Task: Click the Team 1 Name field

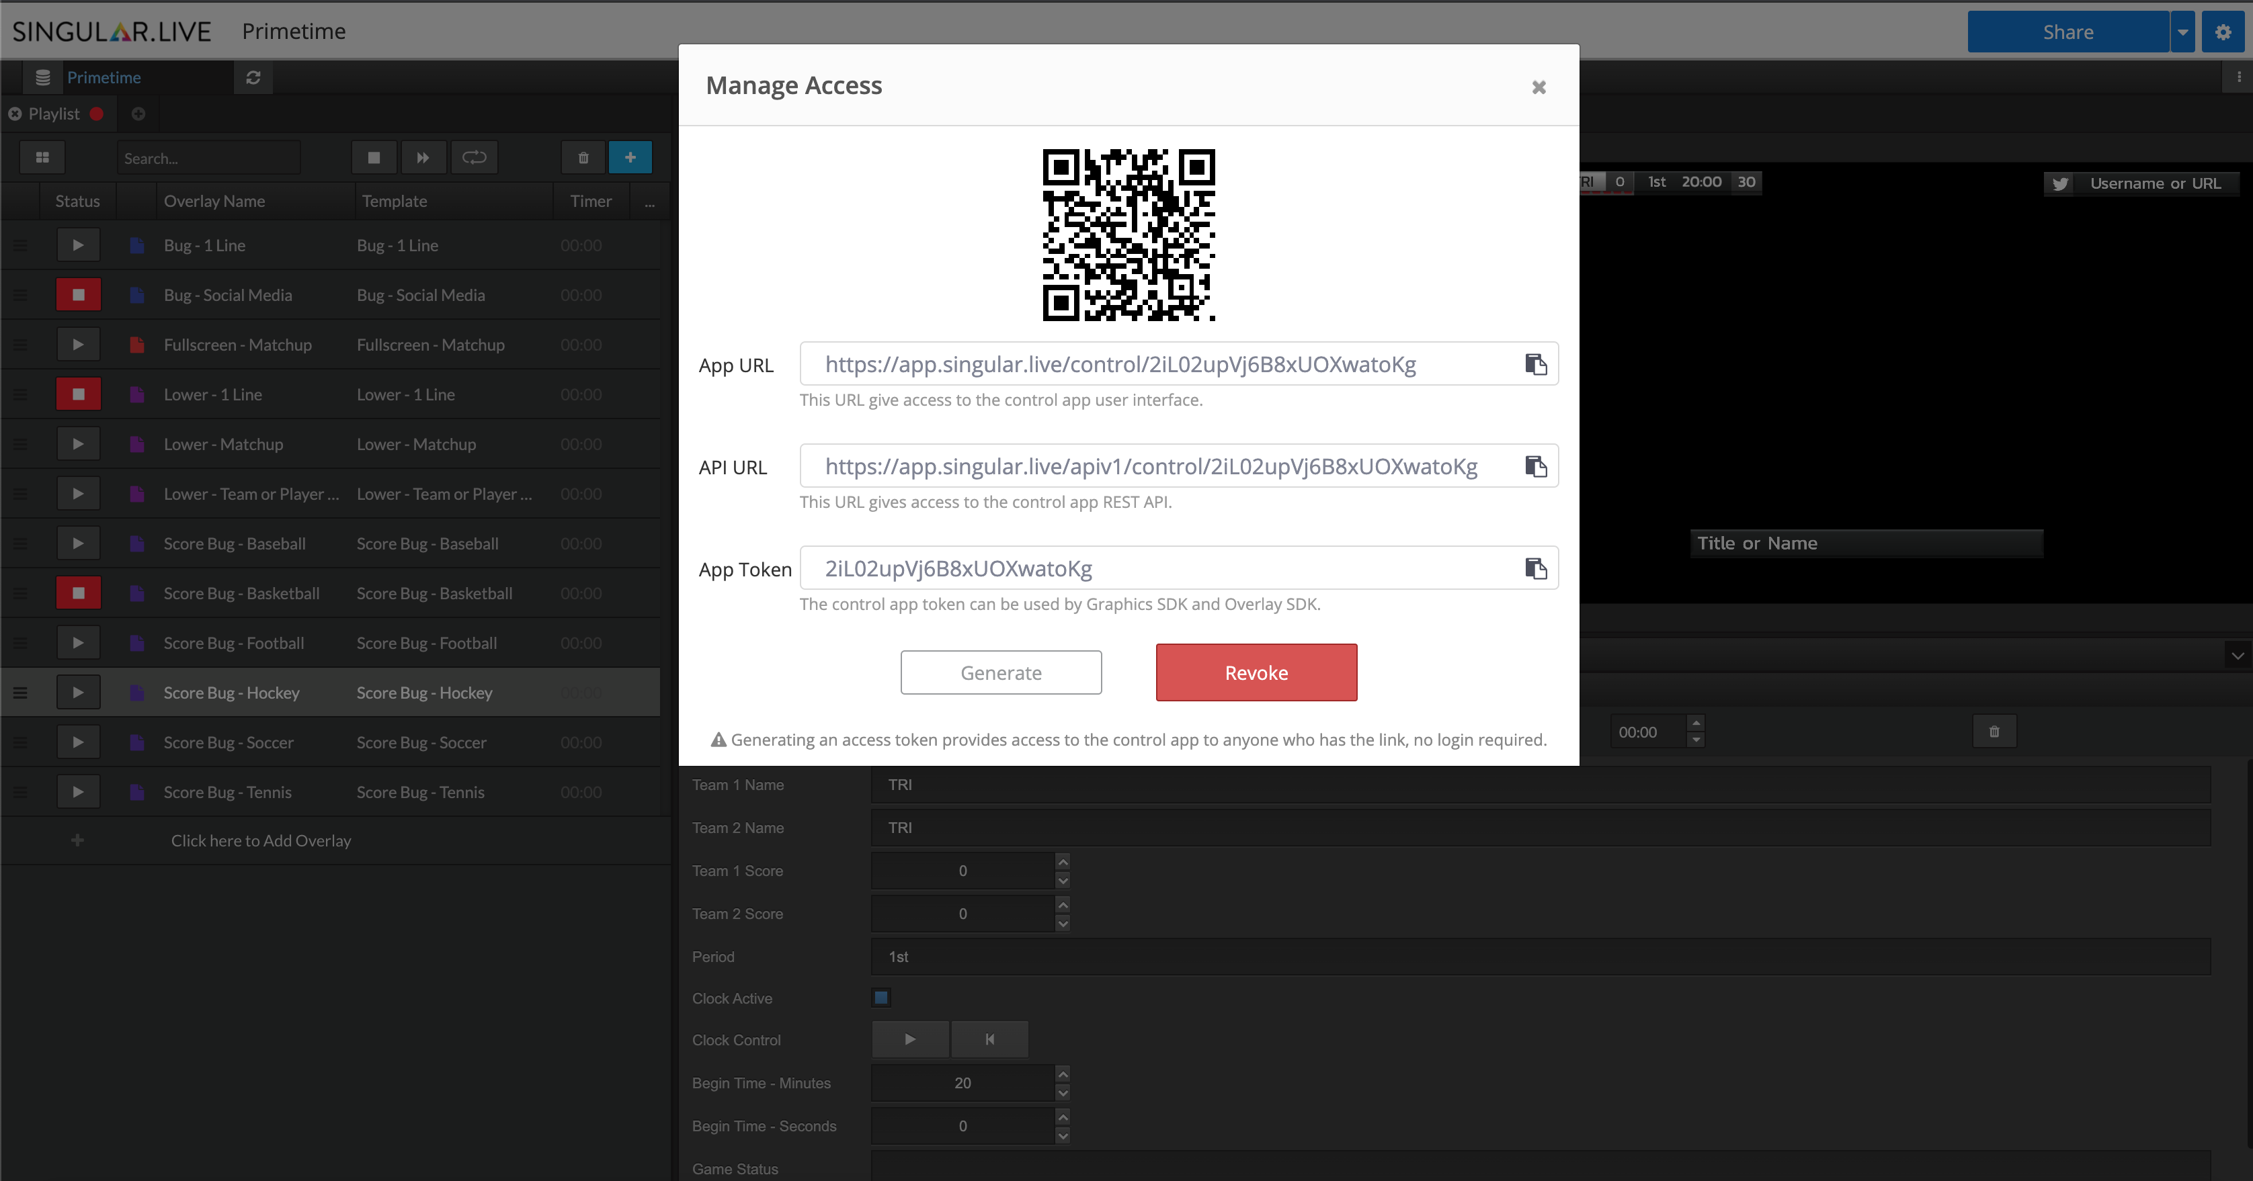Action: point(1540,784)
